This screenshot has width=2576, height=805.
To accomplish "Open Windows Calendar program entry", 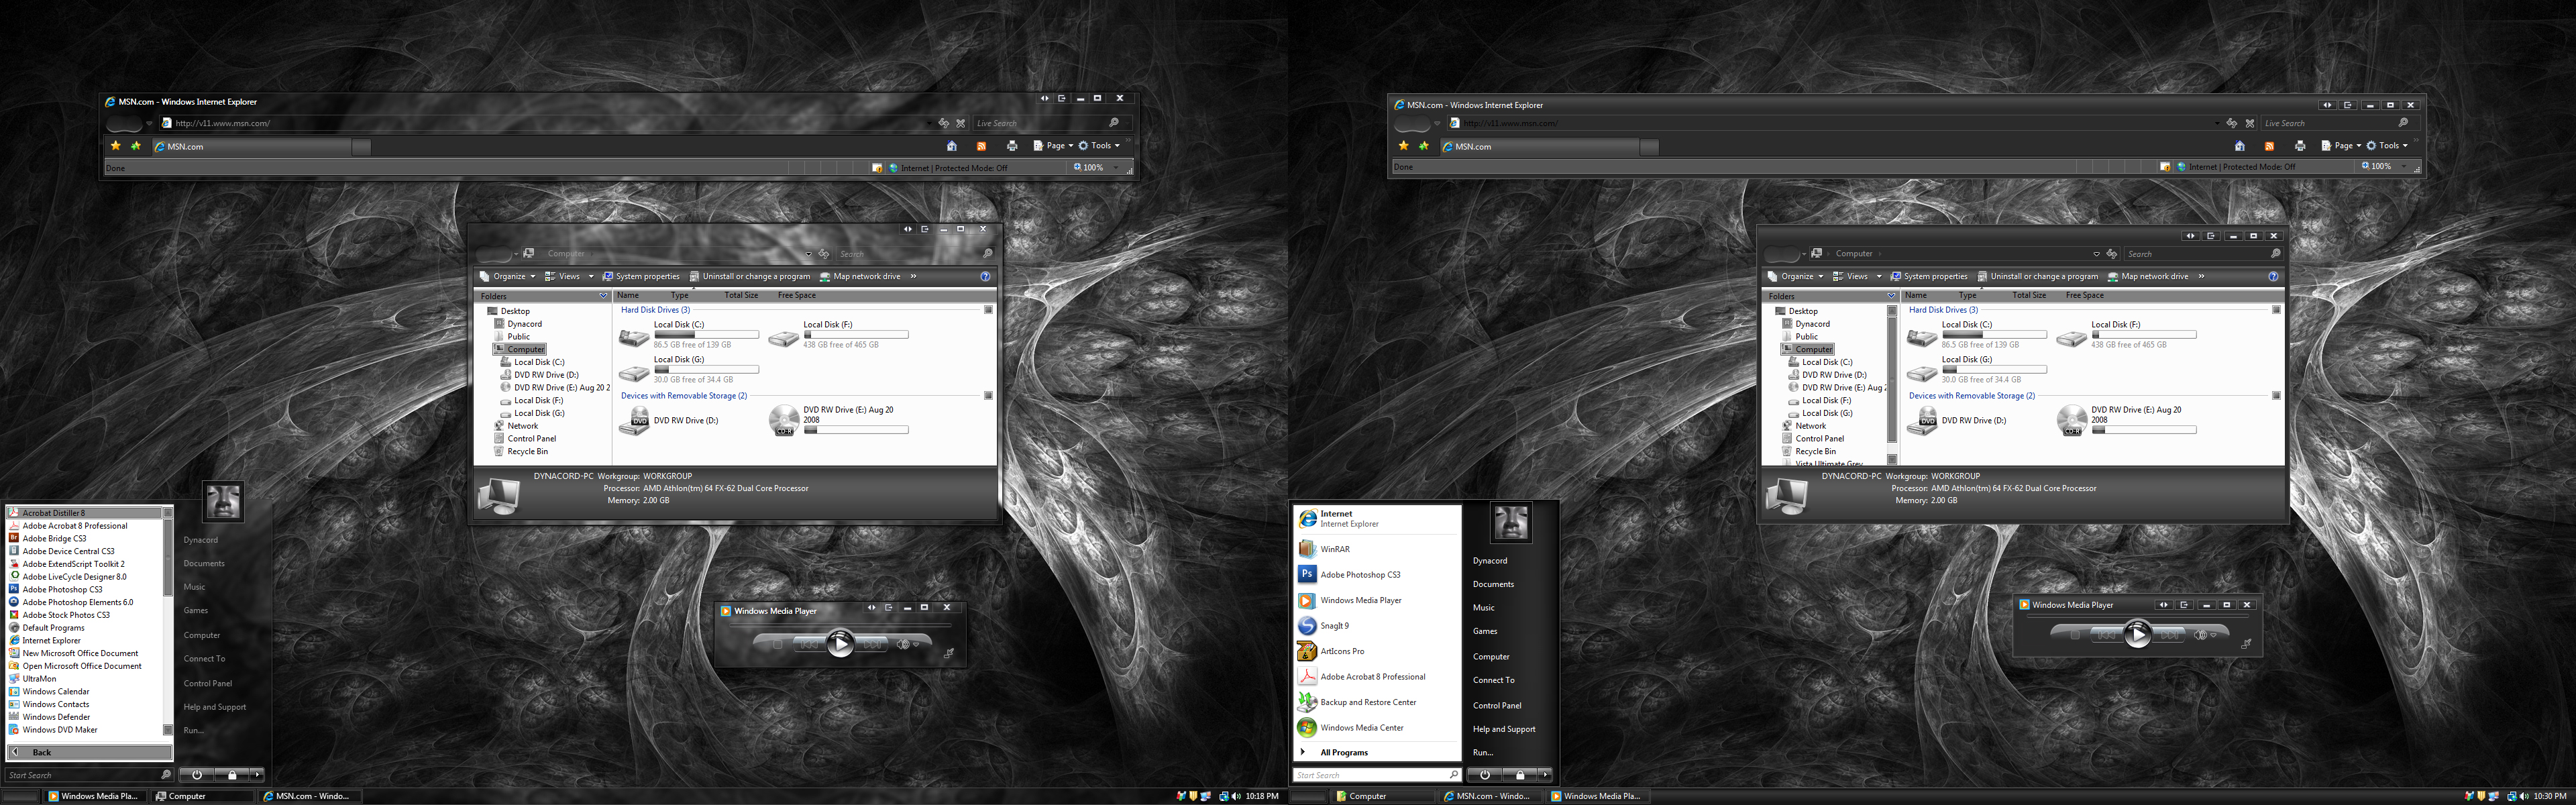I will tap(55, 692).
